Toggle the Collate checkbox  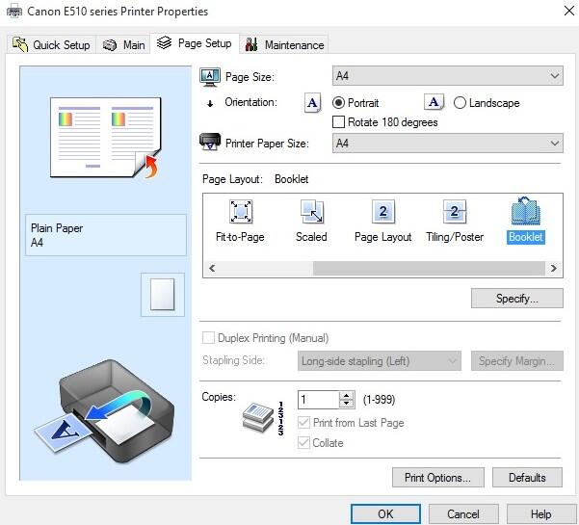click(x=303, y=442)
